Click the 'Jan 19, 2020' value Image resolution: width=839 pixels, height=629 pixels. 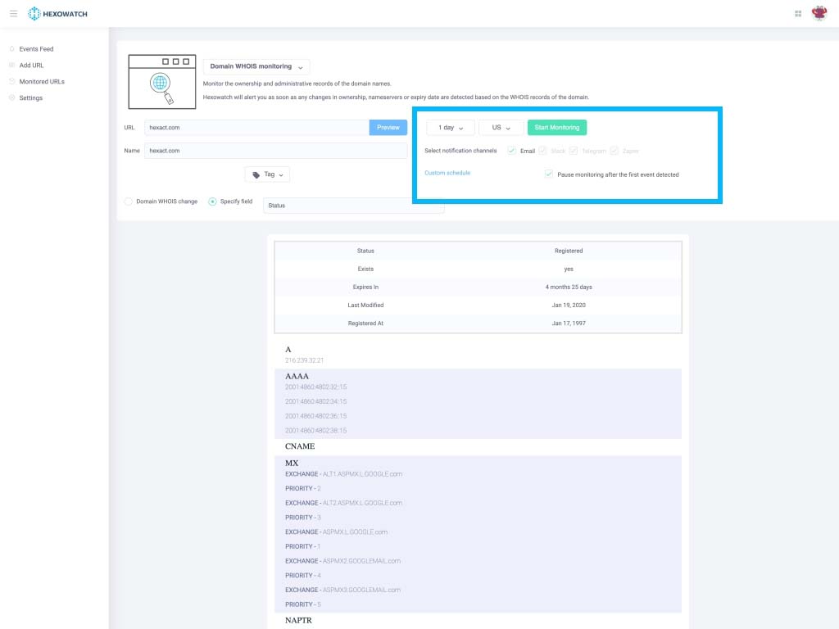click(x=569, y=305)
